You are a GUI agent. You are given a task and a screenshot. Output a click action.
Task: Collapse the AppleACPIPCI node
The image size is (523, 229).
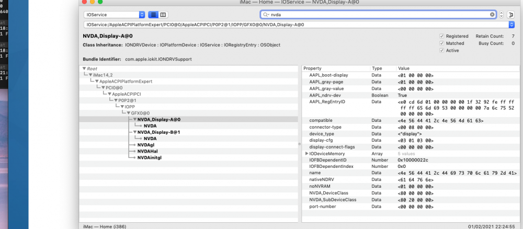pos(109,94)
